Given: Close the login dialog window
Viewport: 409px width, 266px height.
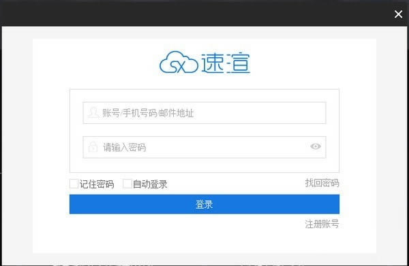Looking at the screenshot, I should (398, 14).
